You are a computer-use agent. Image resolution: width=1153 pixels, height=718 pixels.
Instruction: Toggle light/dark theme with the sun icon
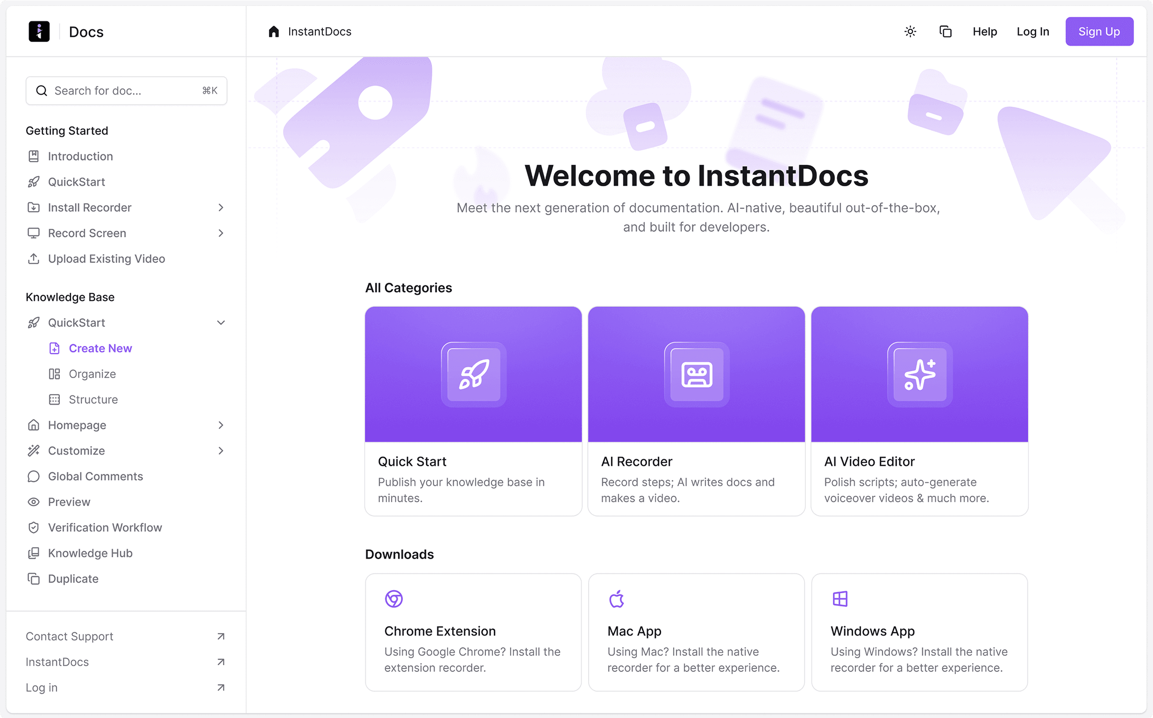[910, 31]
